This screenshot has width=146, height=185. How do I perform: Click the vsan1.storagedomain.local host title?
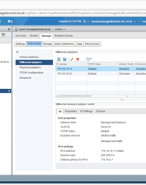pyautogui.click(x=34, y=29)
